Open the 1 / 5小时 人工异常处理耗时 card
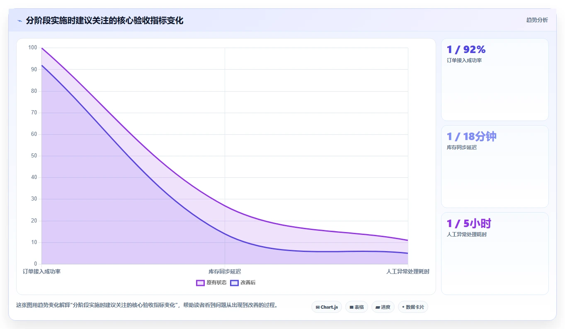Viewport: 565px width, 329px height. coord(495,254)
